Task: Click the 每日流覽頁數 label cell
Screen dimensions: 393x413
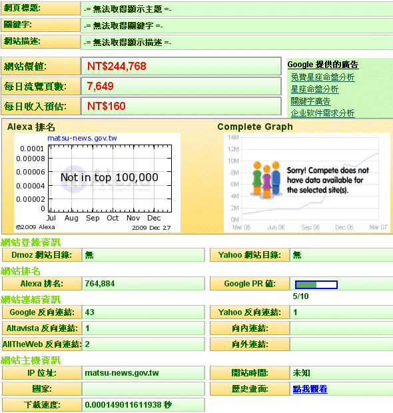Action: [41, 86]
